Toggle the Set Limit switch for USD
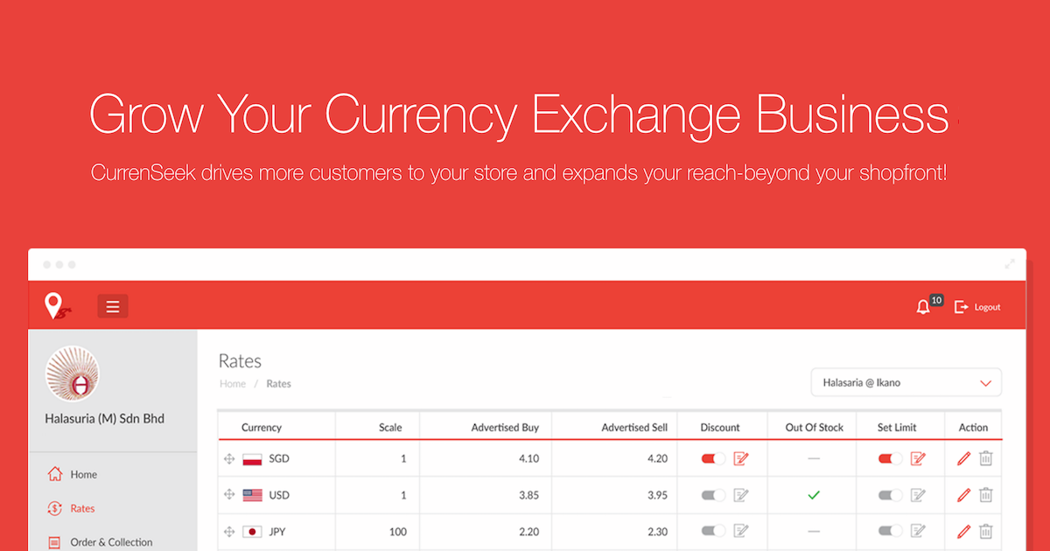The image size is (1050, 551). (x=891, y=495)
